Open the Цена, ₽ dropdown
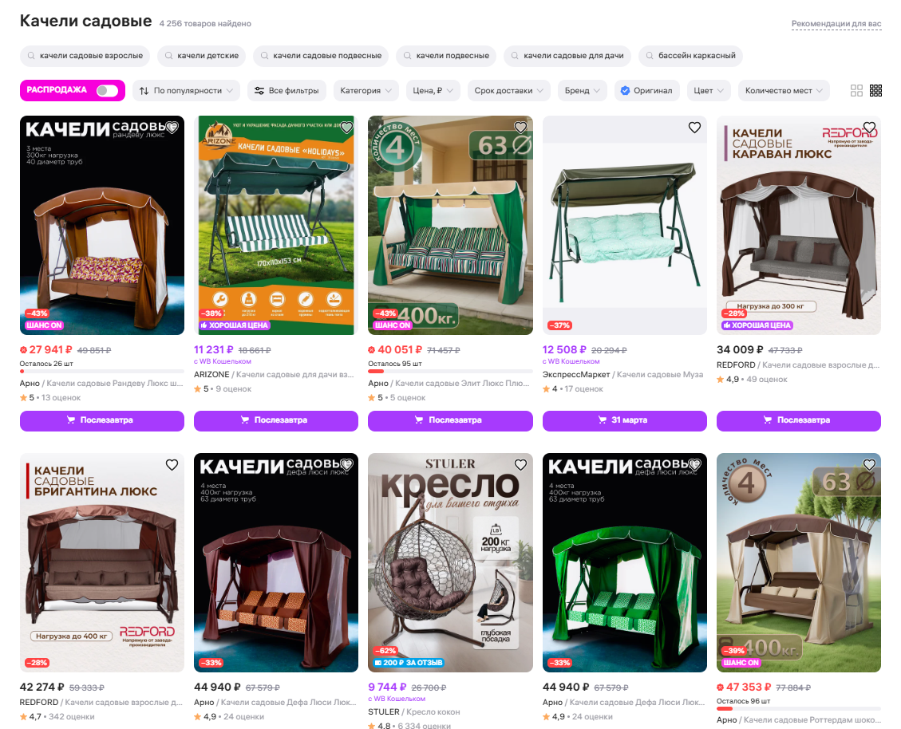 (433, 91)
